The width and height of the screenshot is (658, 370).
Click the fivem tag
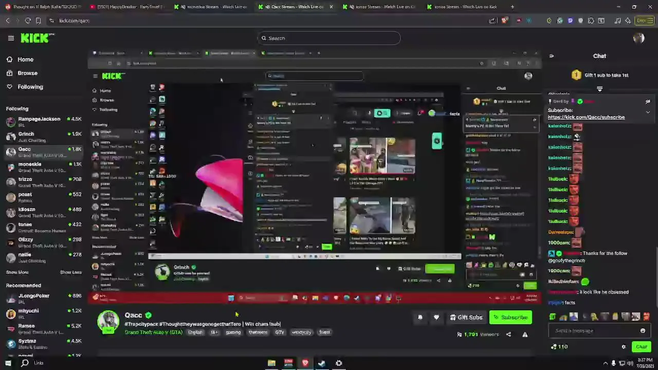coord(324,332)
